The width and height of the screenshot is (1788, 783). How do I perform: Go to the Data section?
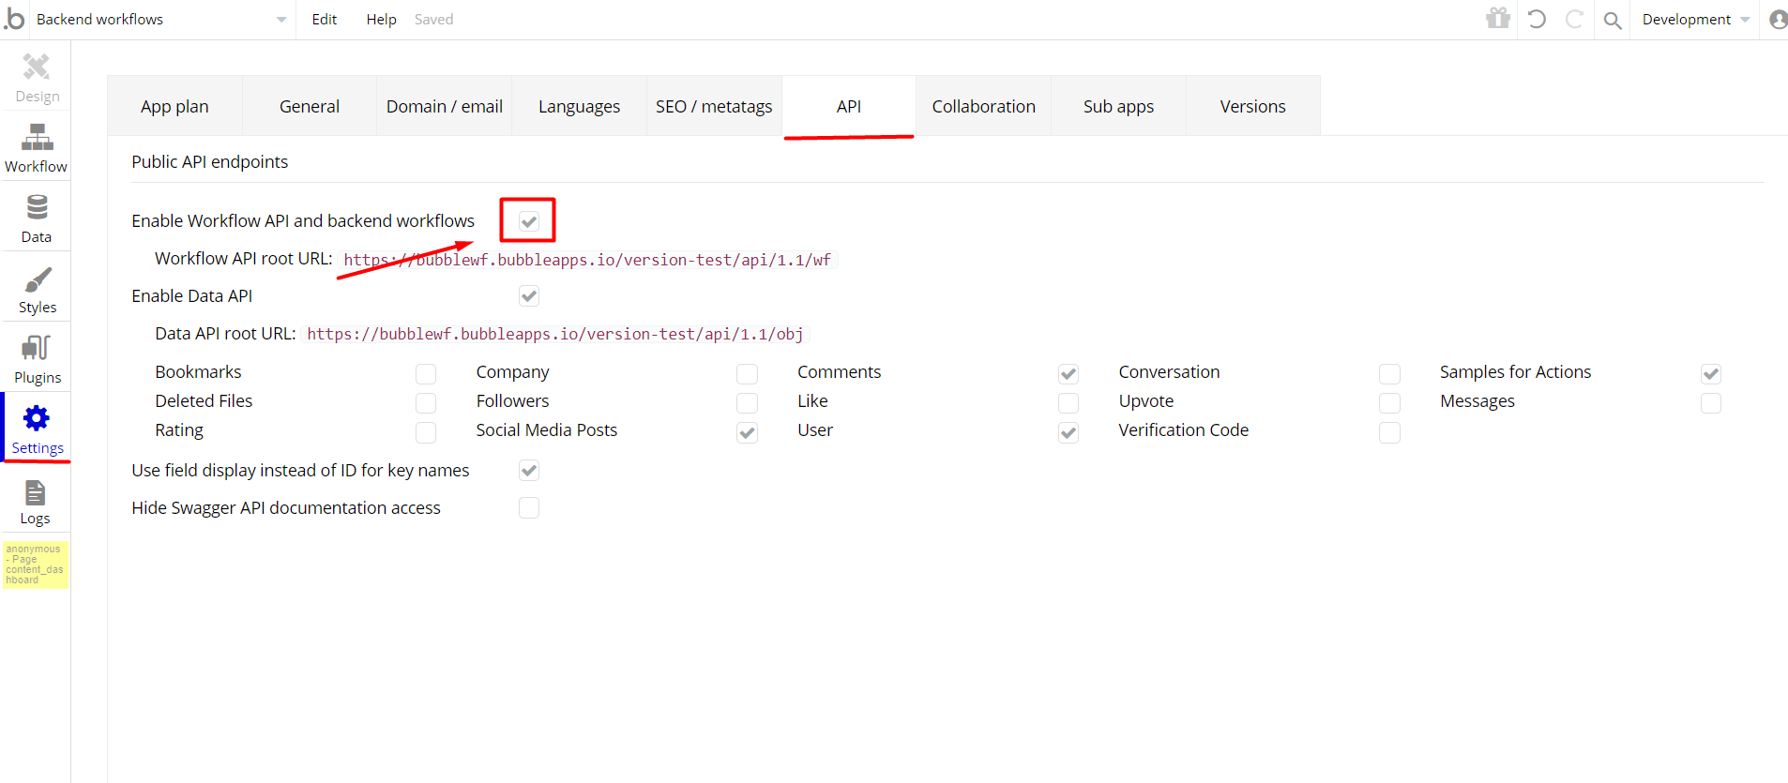(x=37, y=218)
